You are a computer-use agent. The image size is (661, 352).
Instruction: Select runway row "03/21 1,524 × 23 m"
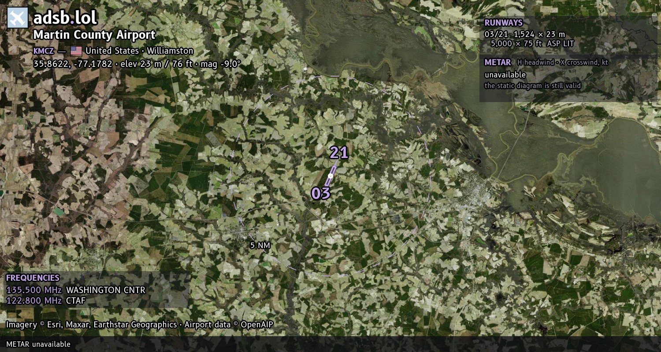click(x=524, y=34)
